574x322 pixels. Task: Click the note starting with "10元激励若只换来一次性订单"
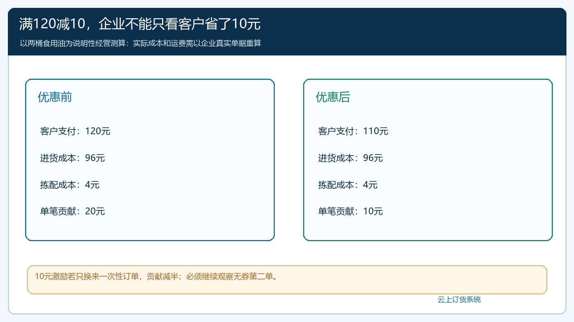(157, 277)
